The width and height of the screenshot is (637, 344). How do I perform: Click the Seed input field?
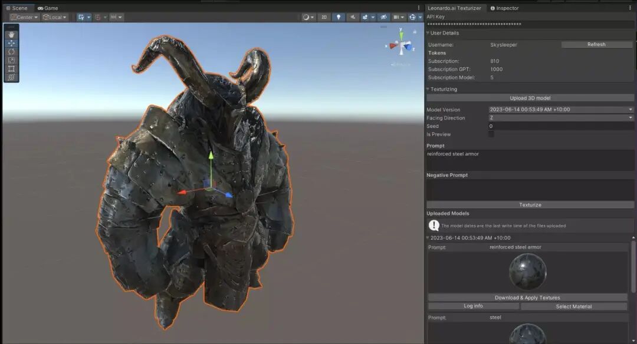tap(561, 126)
